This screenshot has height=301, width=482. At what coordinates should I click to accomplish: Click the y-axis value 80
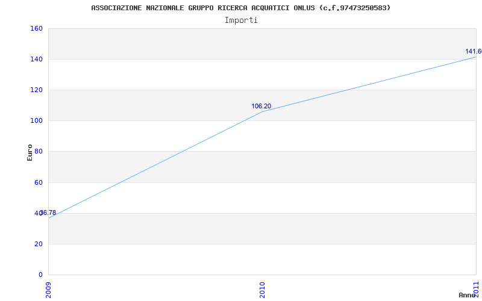[x=39, y=152]
